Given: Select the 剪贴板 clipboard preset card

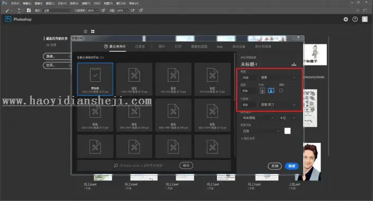Looking at the screenshot, I should (95, 79).
